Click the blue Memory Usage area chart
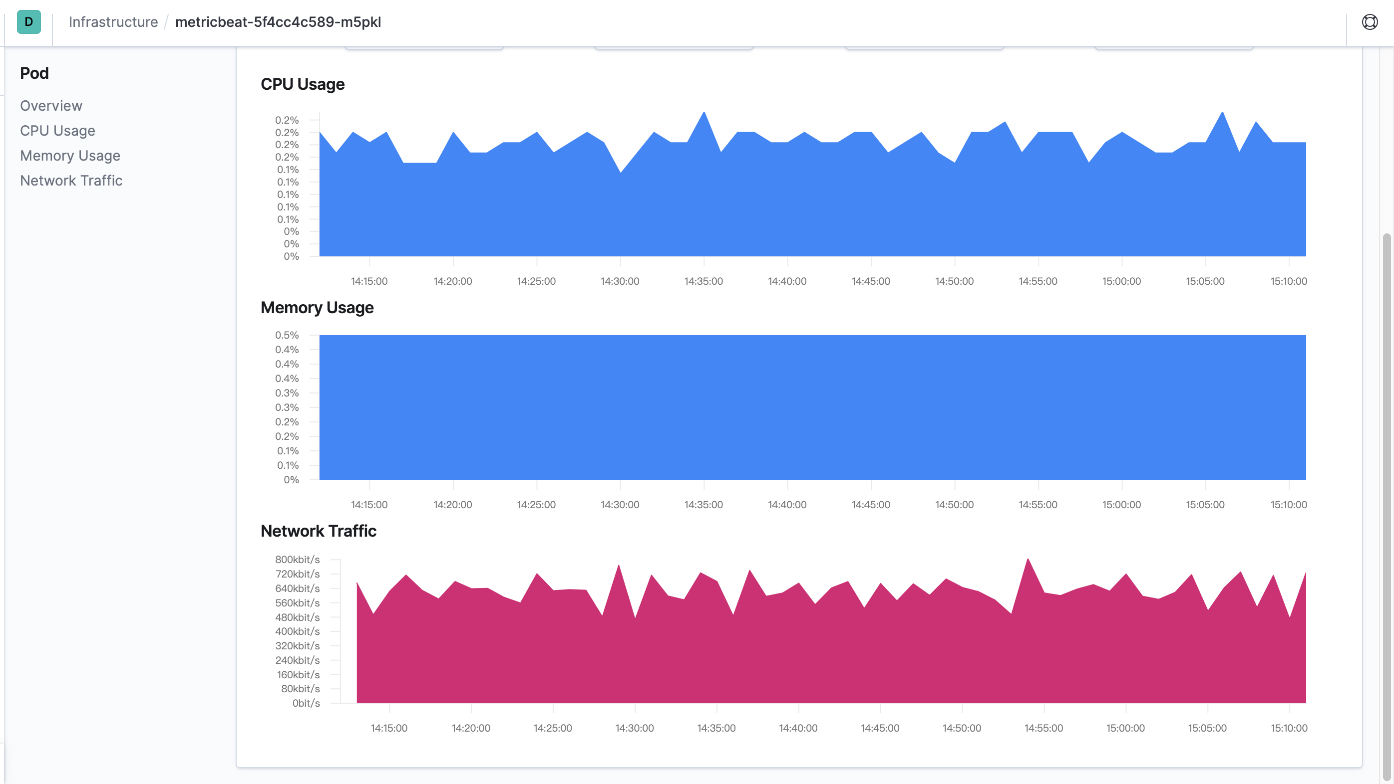1394x784 pixels. (x=812, y=407)
